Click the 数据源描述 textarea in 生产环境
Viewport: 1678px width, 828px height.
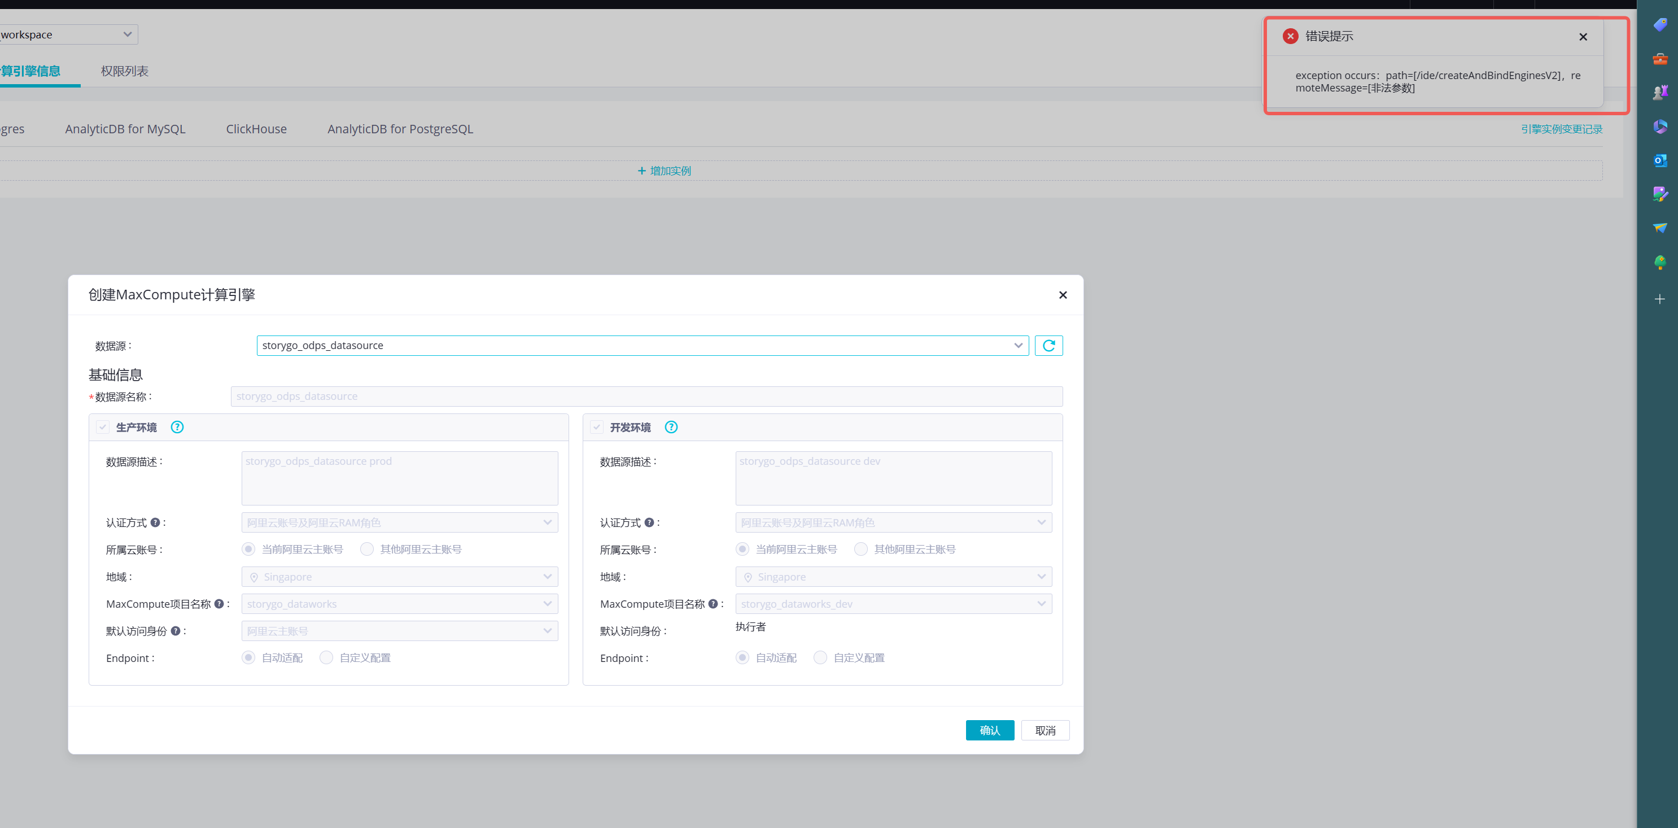click(x=399, y=478)
